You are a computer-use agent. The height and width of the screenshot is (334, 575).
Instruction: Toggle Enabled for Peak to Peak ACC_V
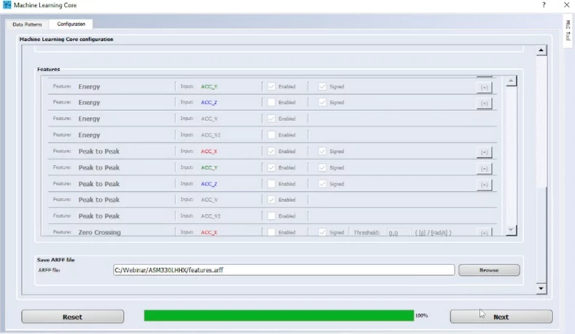tap(271, 200)
